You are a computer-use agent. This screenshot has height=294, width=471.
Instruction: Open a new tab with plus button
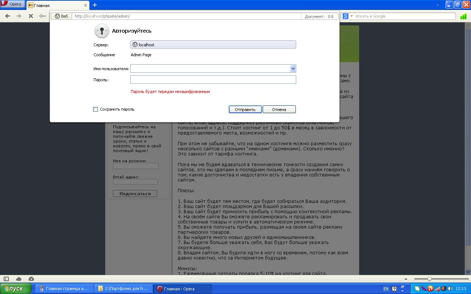click(x=95, y=5)
